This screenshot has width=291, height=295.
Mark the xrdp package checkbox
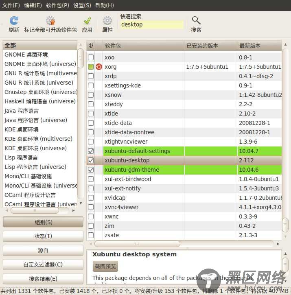point(91,76)
